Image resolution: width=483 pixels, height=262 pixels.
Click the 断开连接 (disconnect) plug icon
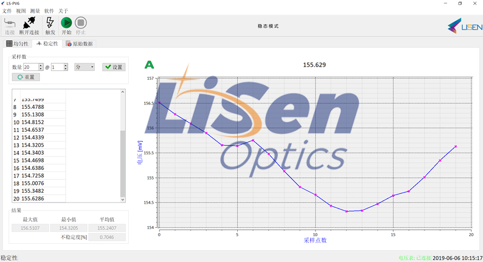pos(29,23)
